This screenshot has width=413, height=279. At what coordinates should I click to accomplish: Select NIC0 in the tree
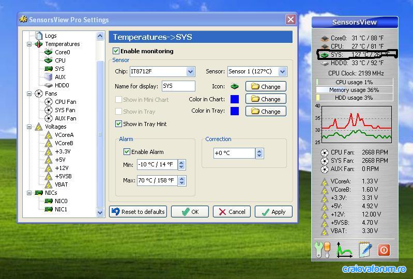(61, 201)
